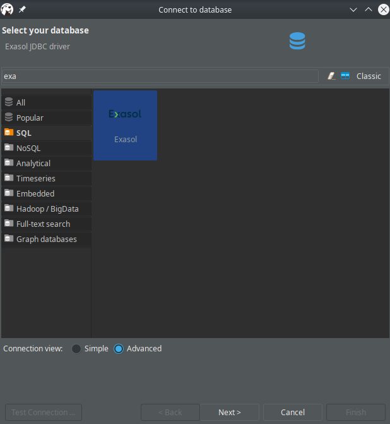This screenshot has width=390, height=424.
Task: Choose Advanced connection view
Action: click(138, 349)
